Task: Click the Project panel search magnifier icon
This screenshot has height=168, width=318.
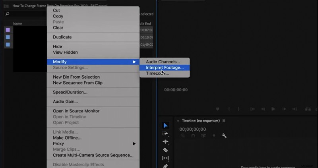Action: pos(7,14)
